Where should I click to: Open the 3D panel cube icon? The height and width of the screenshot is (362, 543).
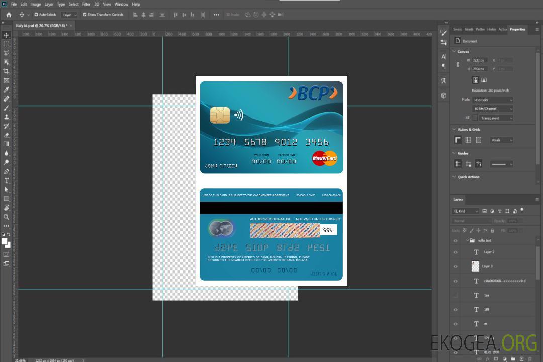tap(443, 95)
